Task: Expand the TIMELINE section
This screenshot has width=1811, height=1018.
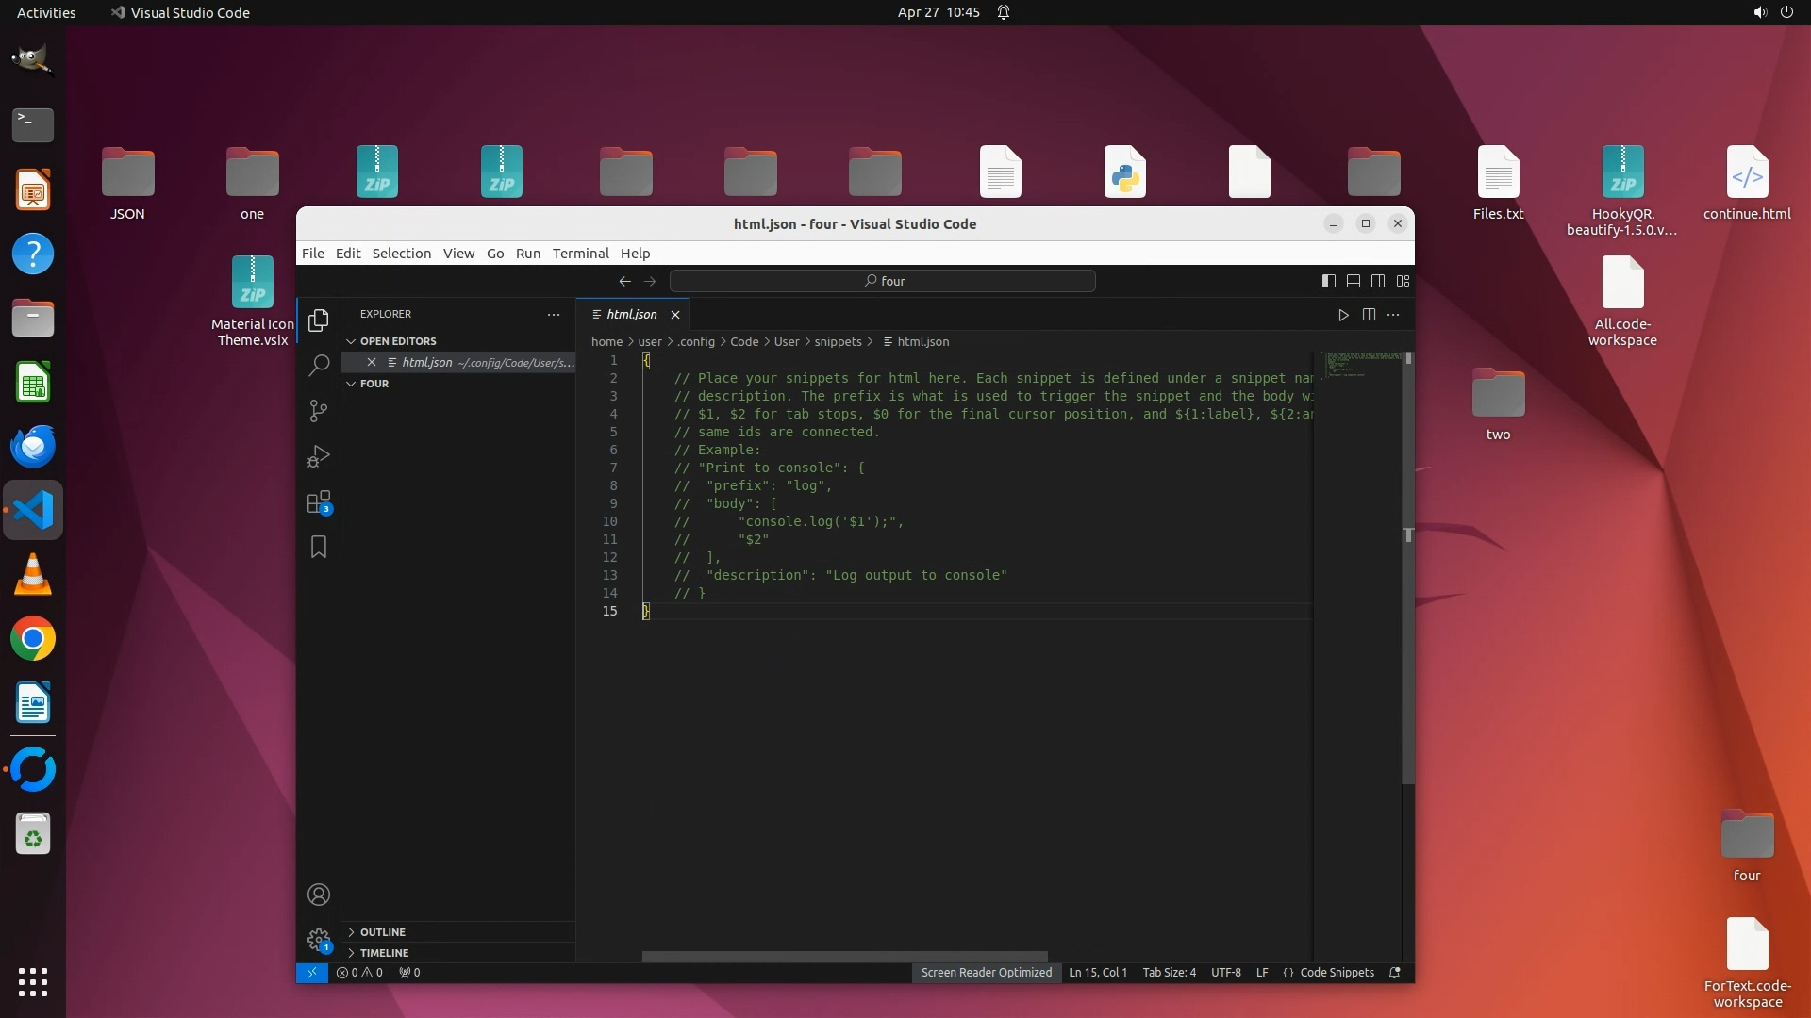Action: (x=384, y=953)
